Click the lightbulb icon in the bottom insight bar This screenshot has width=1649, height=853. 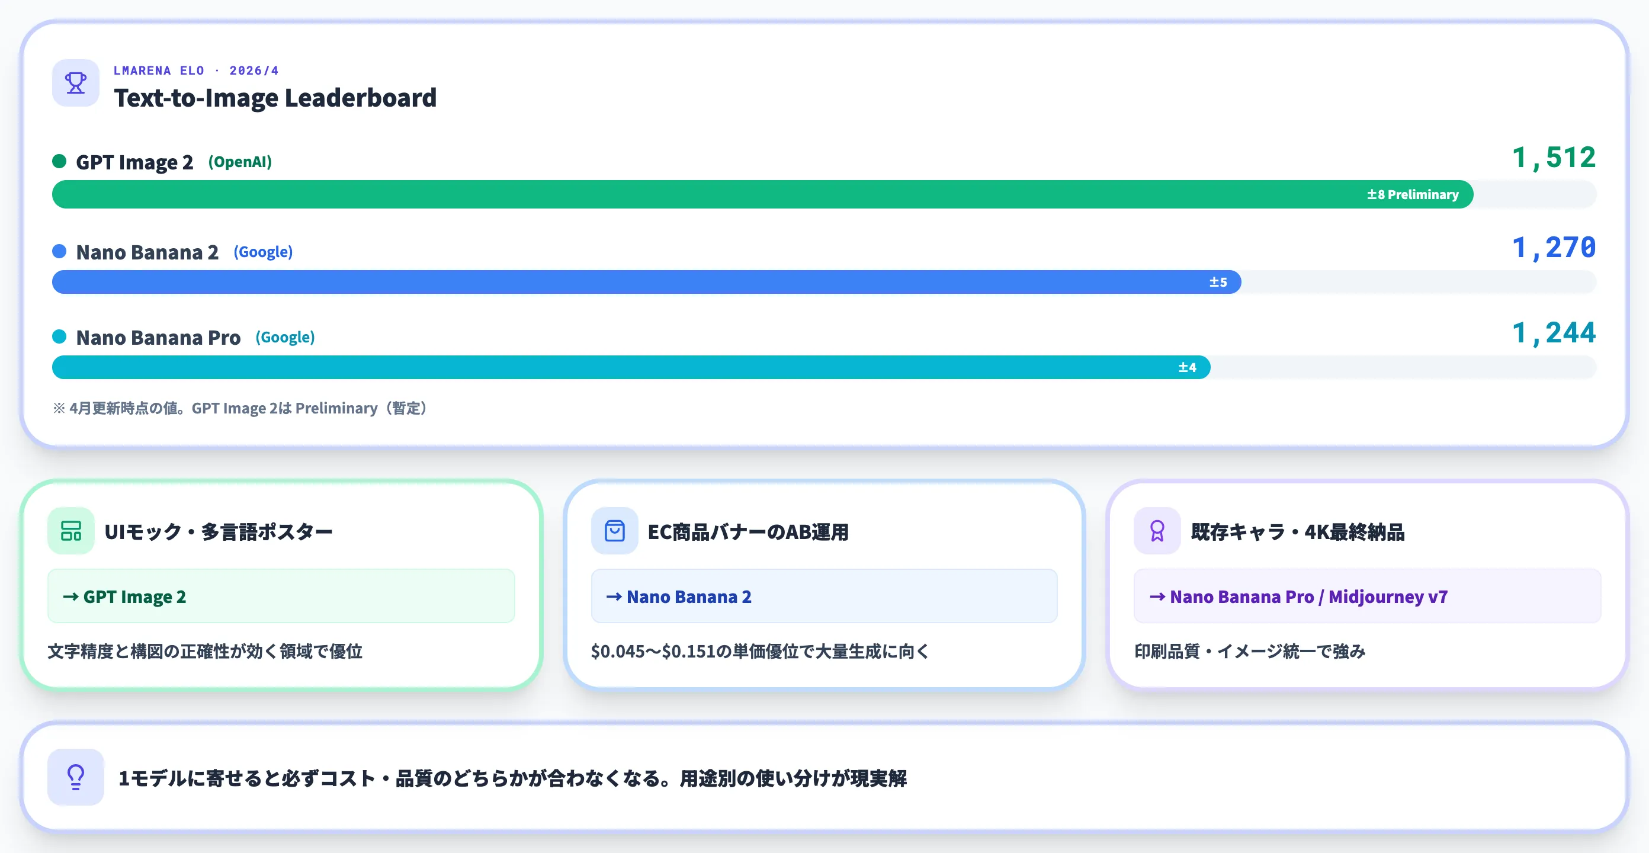(76, 780)
